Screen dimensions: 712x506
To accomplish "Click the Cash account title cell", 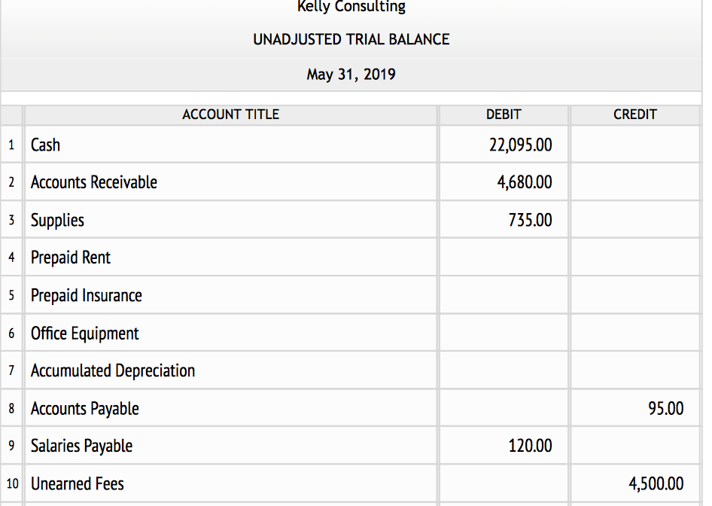I will point(230,145).
